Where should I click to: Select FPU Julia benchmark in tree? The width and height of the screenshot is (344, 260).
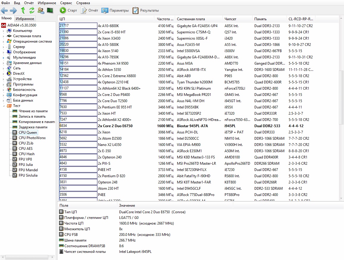tap(25, 165)
